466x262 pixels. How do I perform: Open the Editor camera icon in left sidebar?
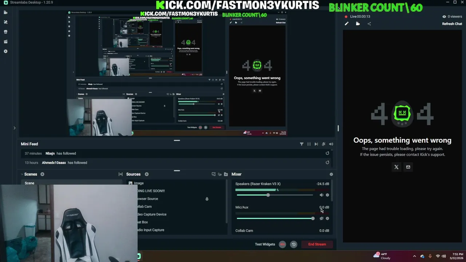[5, 12]
